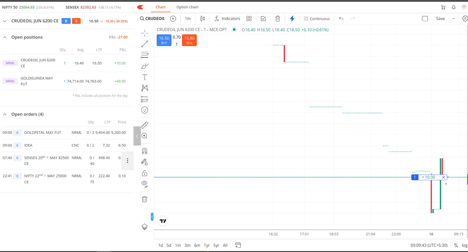The width and height of the screenshot is (468, 252).
Task: Activate the magnet snap mode
Action: click(x=145, y=151)
